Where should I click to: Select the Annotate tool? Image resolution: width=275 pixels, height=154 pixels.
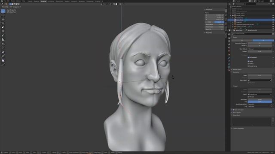[x=3, y=36]
